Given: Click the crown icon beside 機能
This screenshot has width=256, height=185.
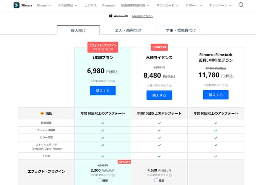Looking at the screenshot, I should pyautogui.click(x=42, y=113).
